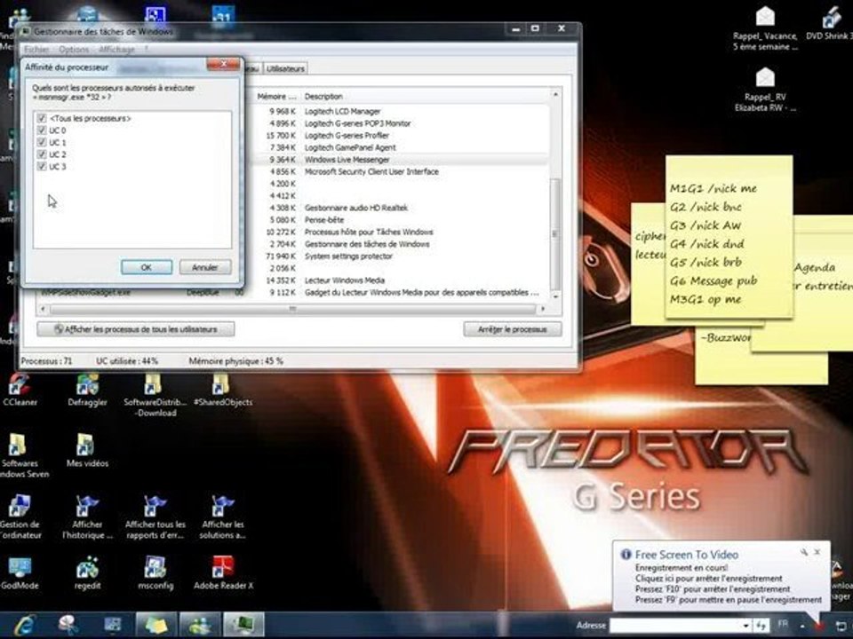This screenshot has height=639, width=853.
Task: Close the Affinité du processeur dialog
Action: click(224, 65)
